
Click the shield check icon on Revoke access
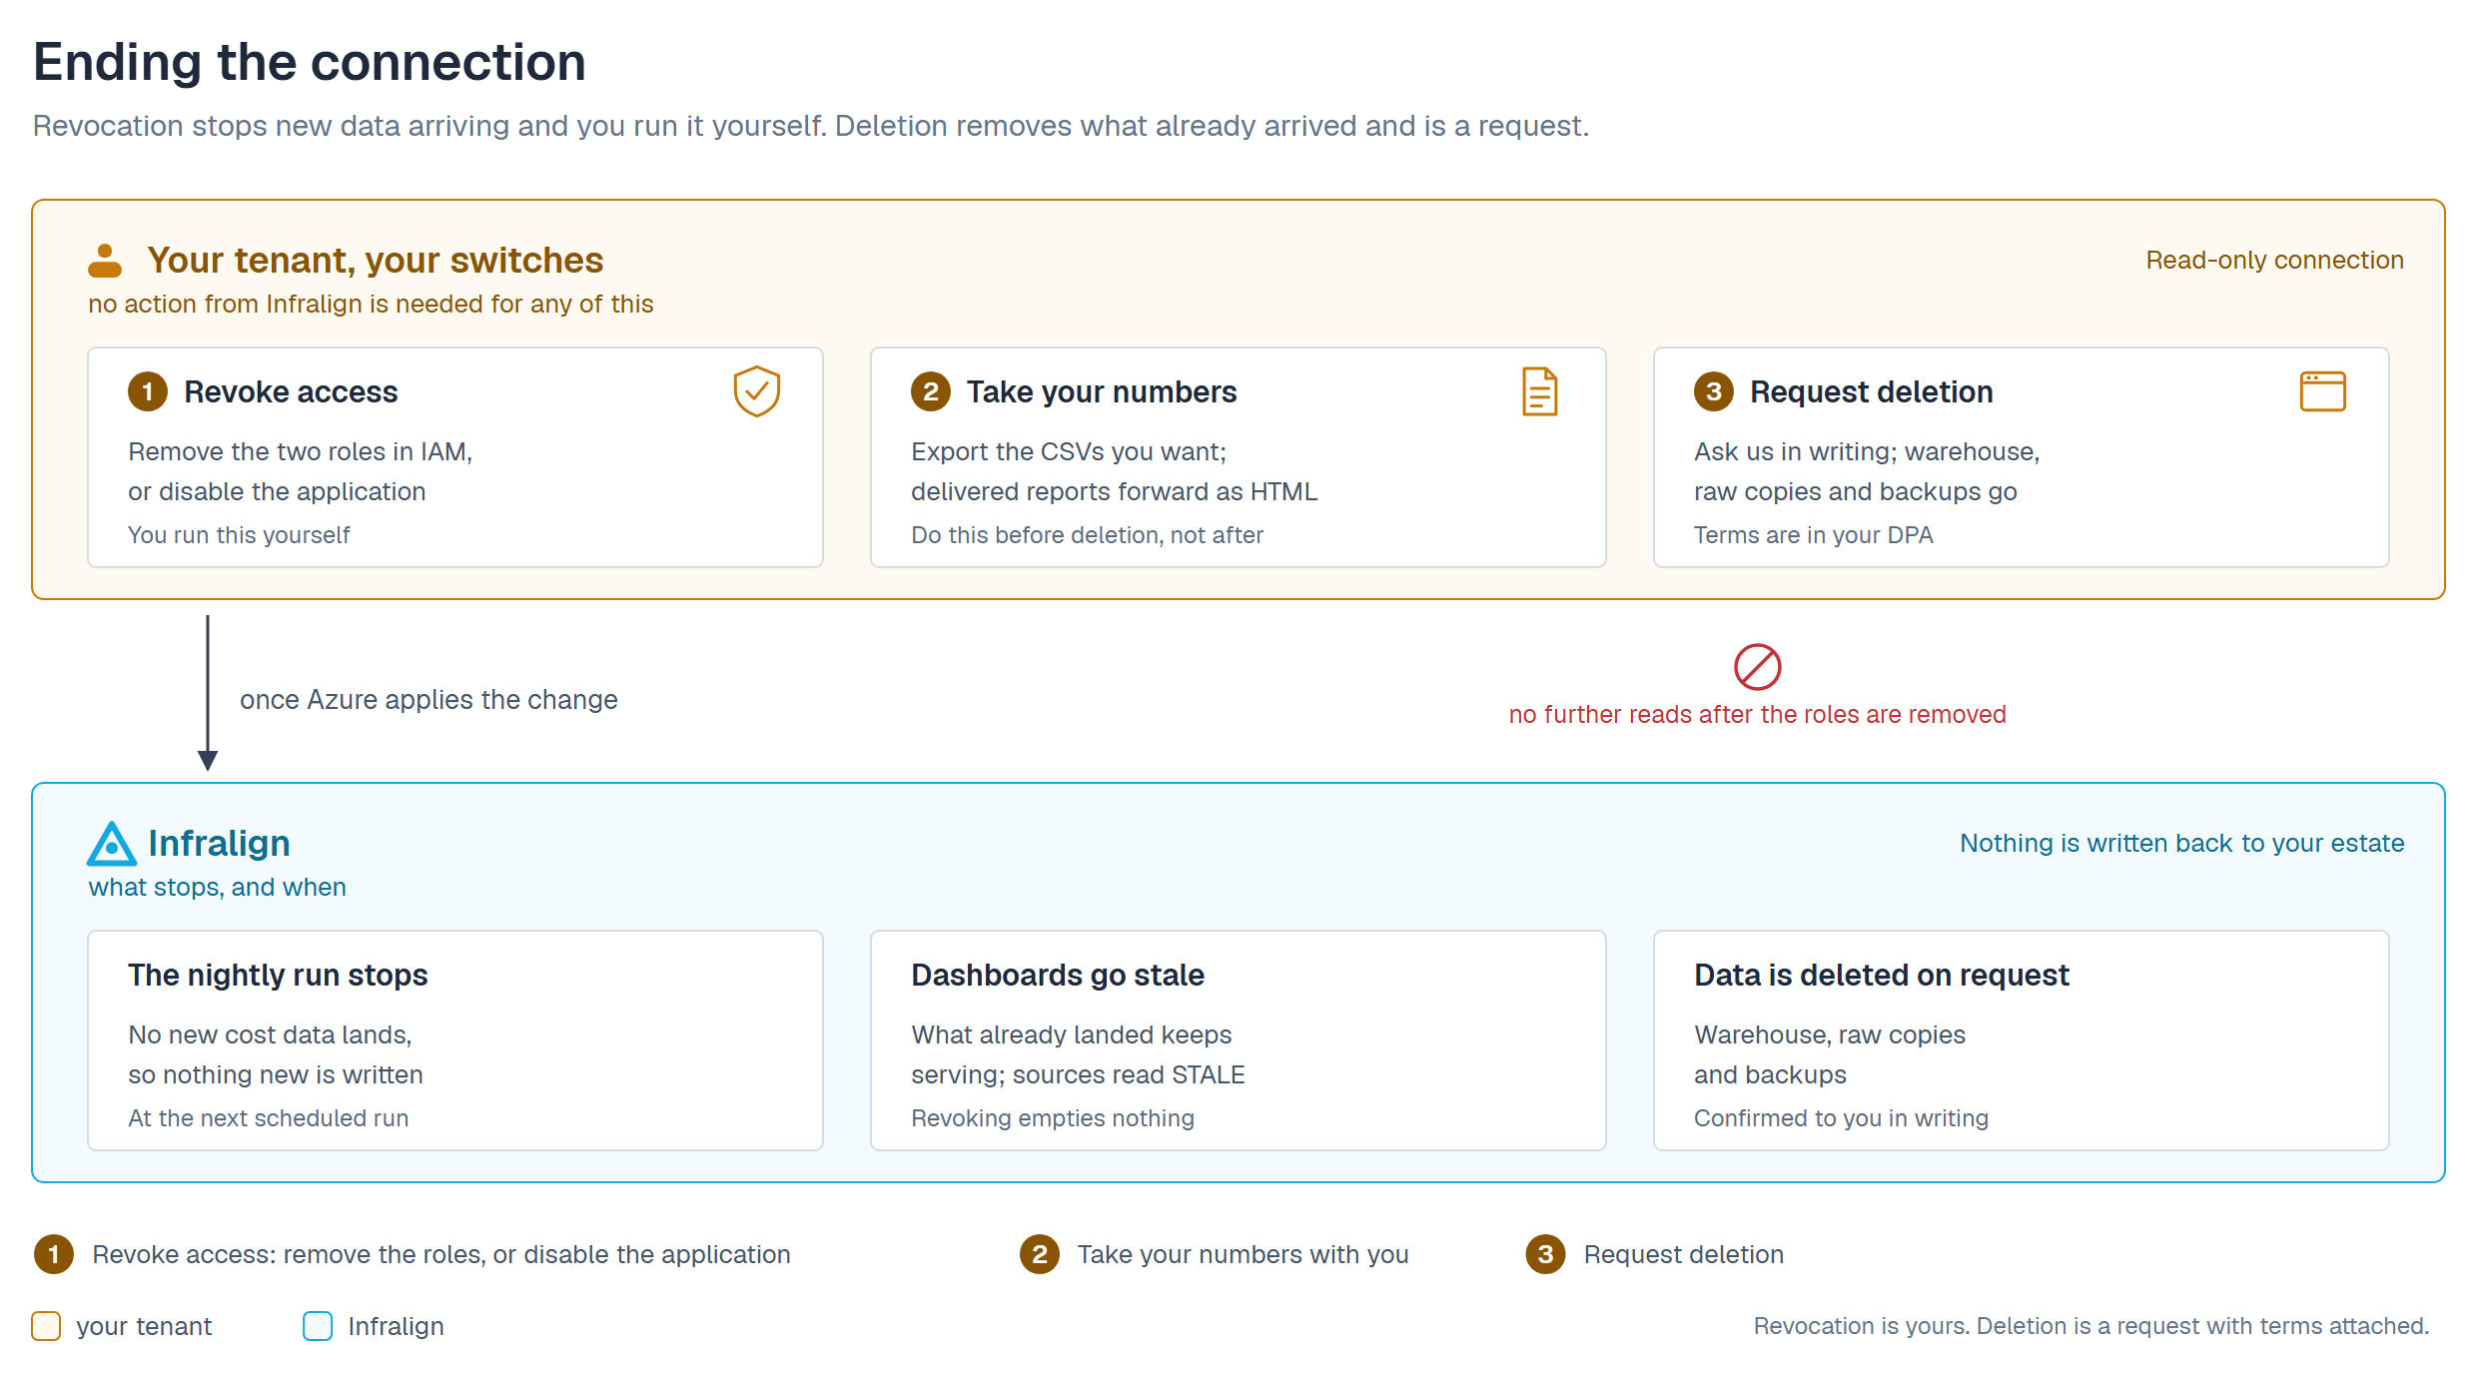point(756,391)
